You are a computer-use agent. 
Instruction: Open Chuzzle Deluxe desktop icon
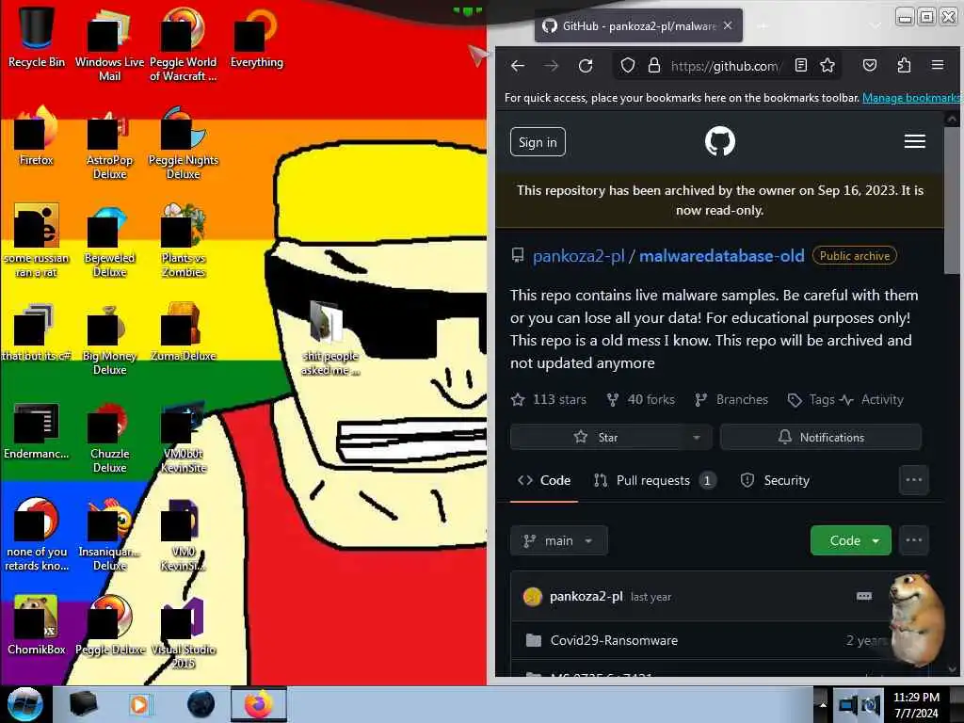[x=109, y=437]
